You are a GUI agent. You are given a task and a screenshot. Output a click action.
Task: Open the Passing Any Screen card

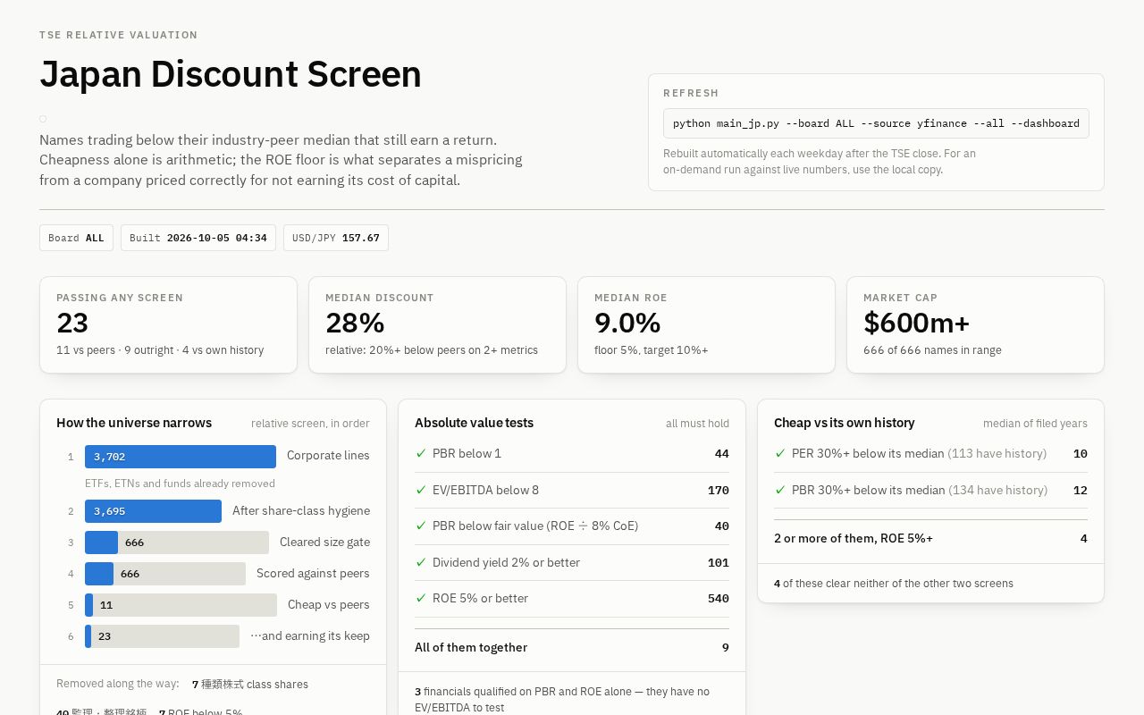click(x=168, y=324)
